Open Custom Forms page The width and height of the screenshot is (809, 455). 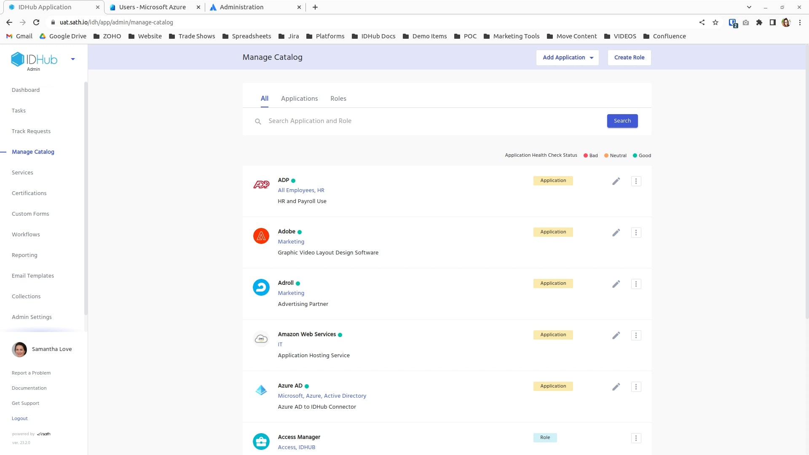[x=30, y=214]
